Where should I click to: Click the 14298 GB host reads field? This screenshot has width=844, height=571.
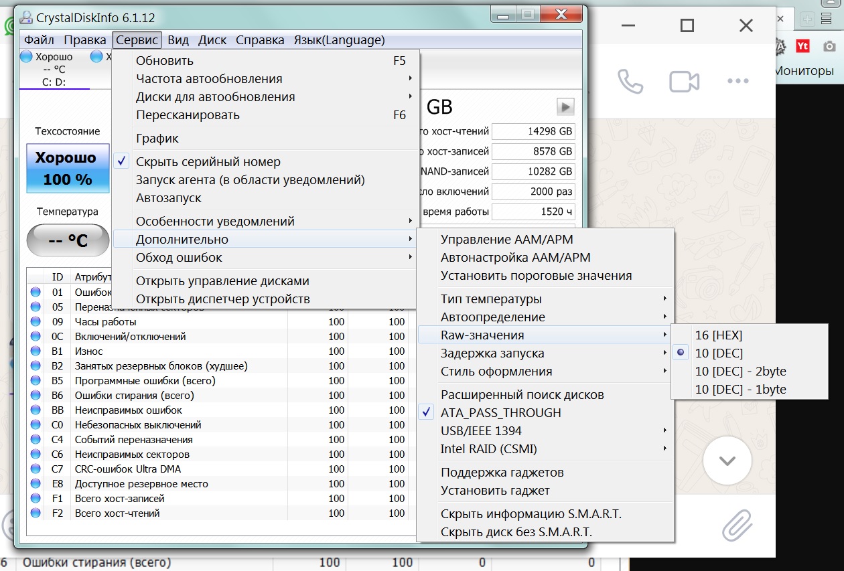[533, 132]
